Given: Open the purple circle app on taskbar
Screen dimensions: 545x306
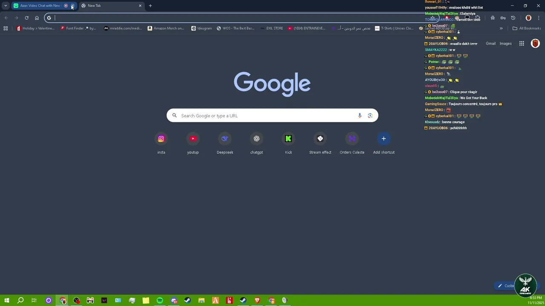Looking at the screenshot, I should coord(49,300).
